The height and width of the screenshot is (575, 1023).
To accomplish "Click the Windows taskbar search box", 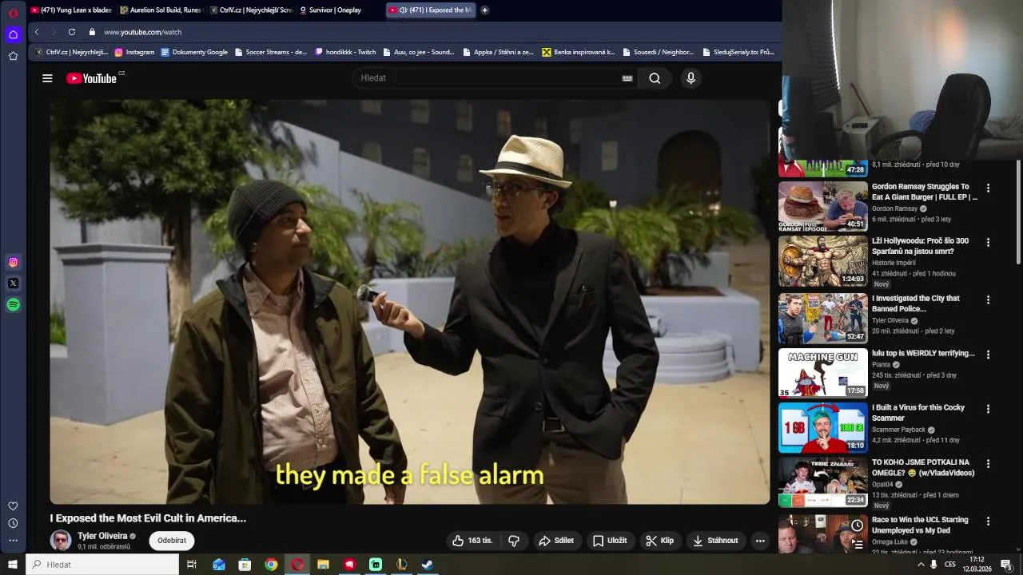I will 102,565.
